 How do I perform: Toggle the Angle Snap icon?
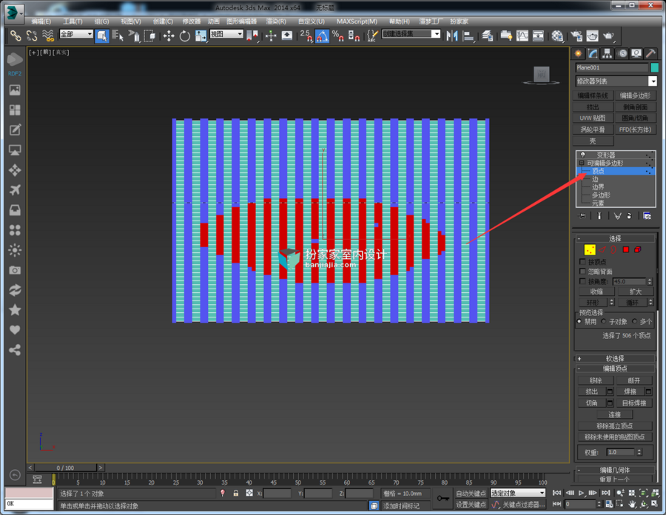322,36
